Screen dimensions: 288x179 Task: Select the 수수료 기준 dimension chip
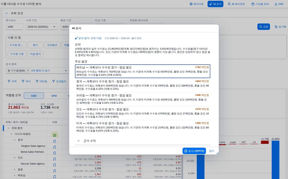pyautogui.click(x=17, y=54)
